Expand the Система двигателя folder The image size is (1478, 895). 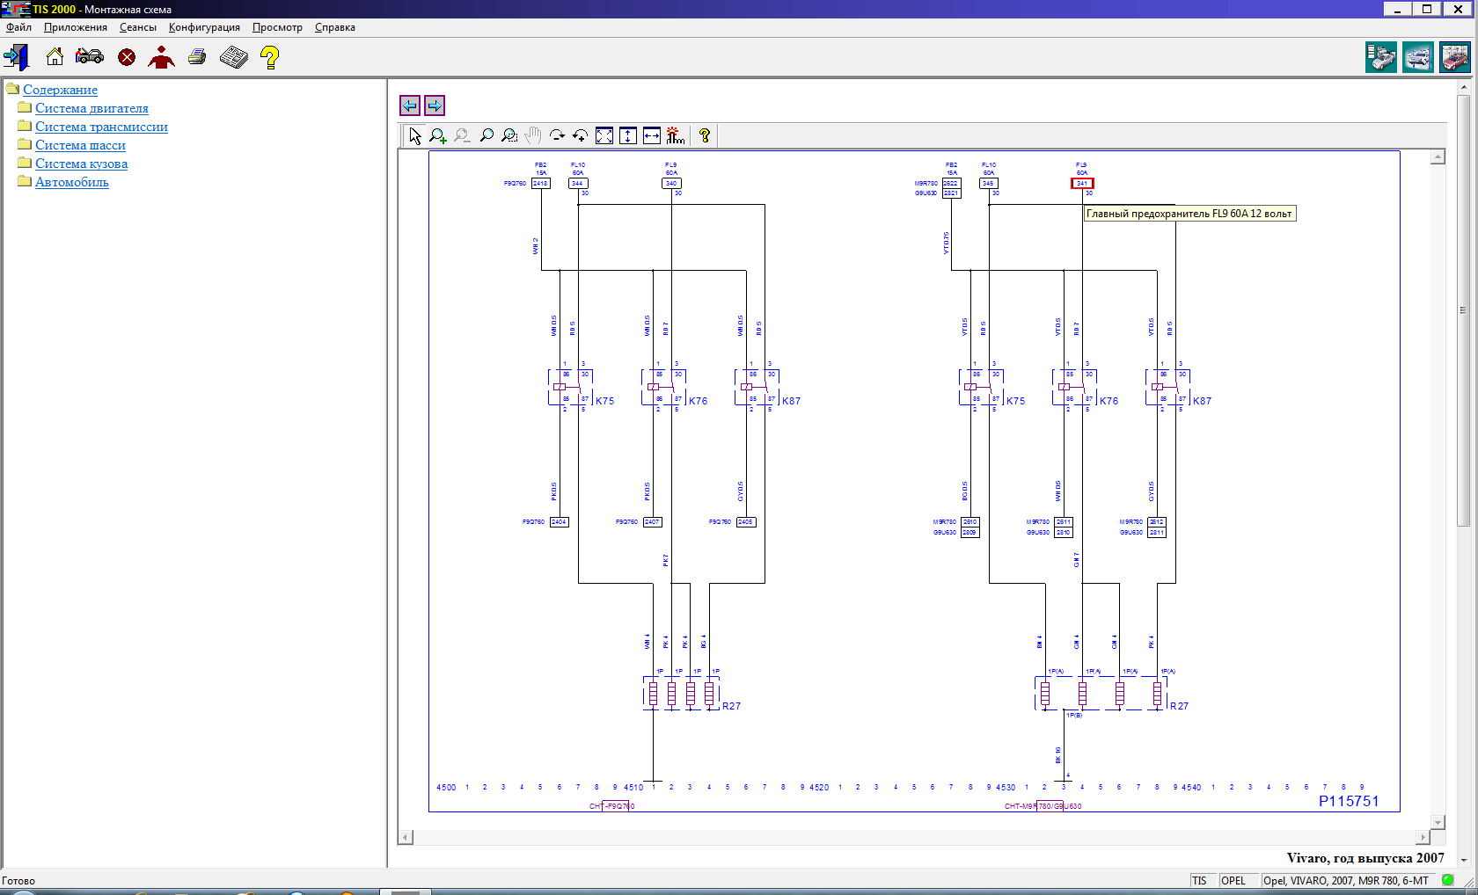pos(91,108)
